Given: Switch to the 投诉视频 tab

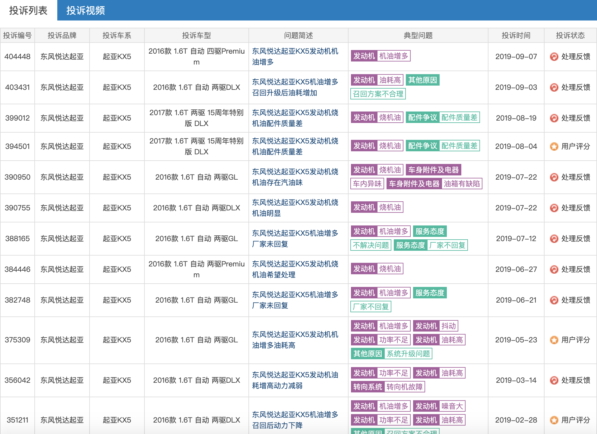Looking at the screenshot, I should point(86,10).
